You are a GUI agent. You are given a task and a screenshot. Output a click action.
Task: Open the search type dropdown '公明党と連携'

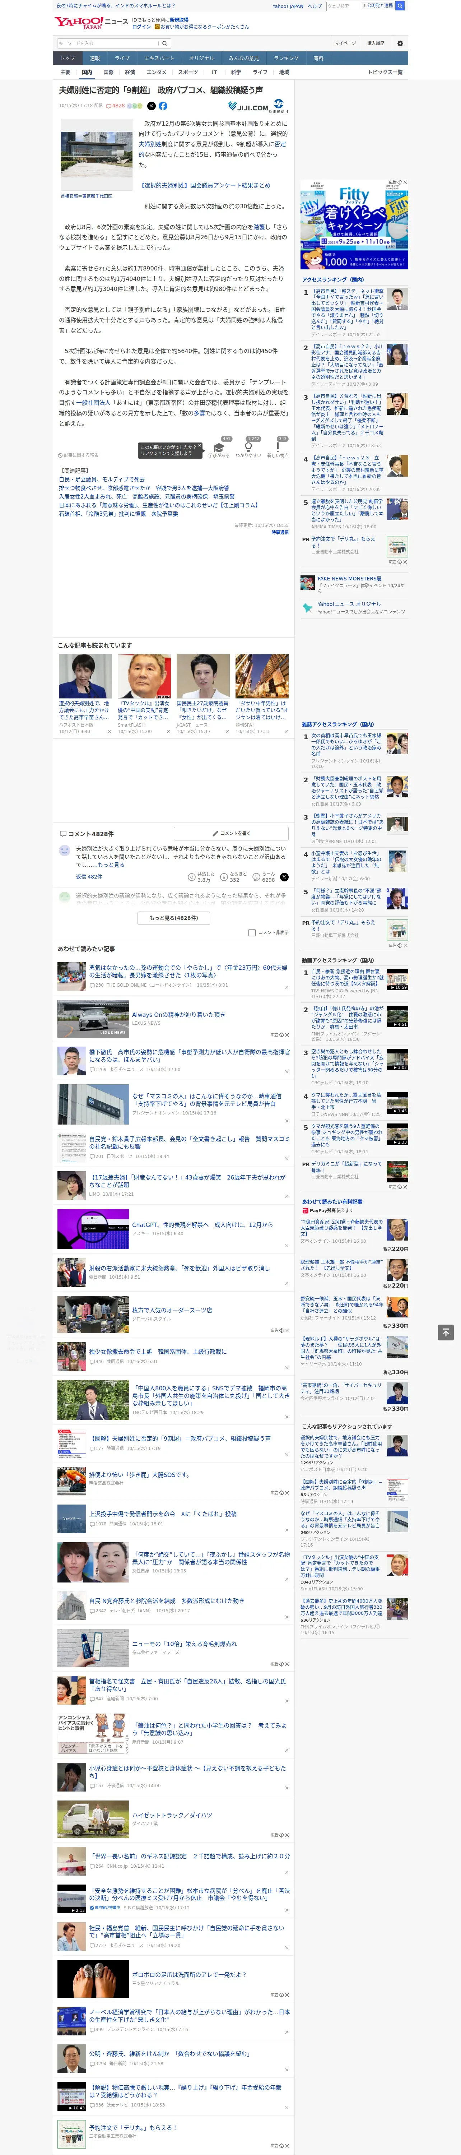[378, 6]
